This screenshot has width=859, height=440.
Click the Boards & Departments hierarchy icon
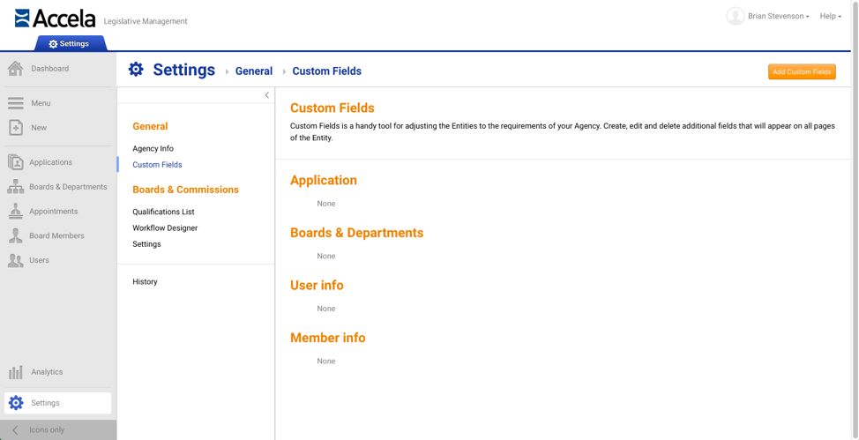pyautogui.click(x=15, y=187)
